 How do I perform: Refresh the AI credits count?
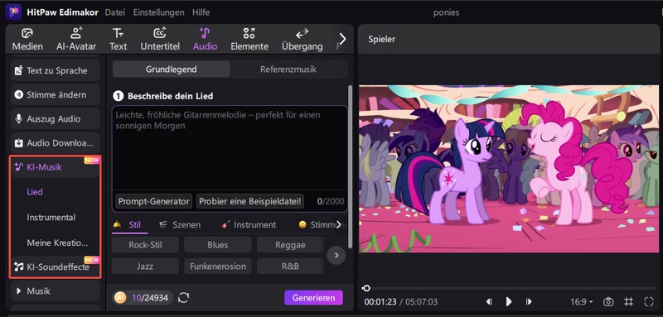click(183, 298)
